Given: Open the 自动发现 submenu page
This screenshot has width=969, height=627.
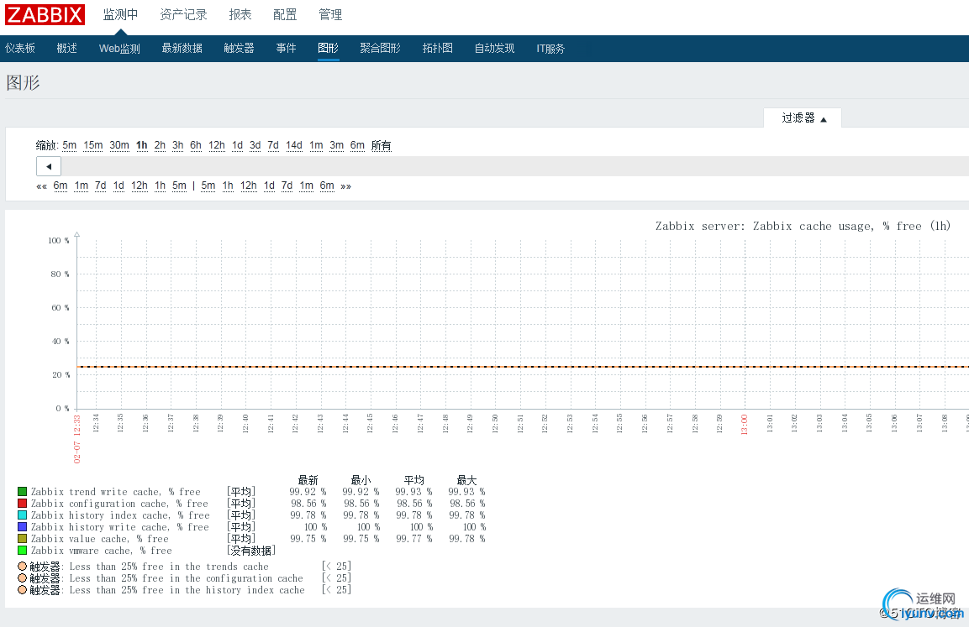Looking at the screenshot, I should point(494,48).
